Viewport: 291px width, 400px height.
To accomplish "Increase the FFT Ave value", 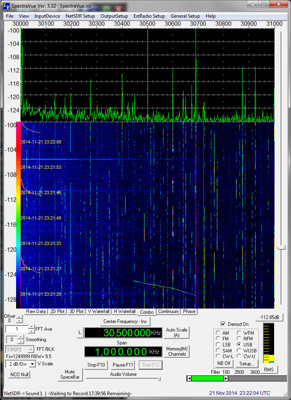I will point(31,327).
